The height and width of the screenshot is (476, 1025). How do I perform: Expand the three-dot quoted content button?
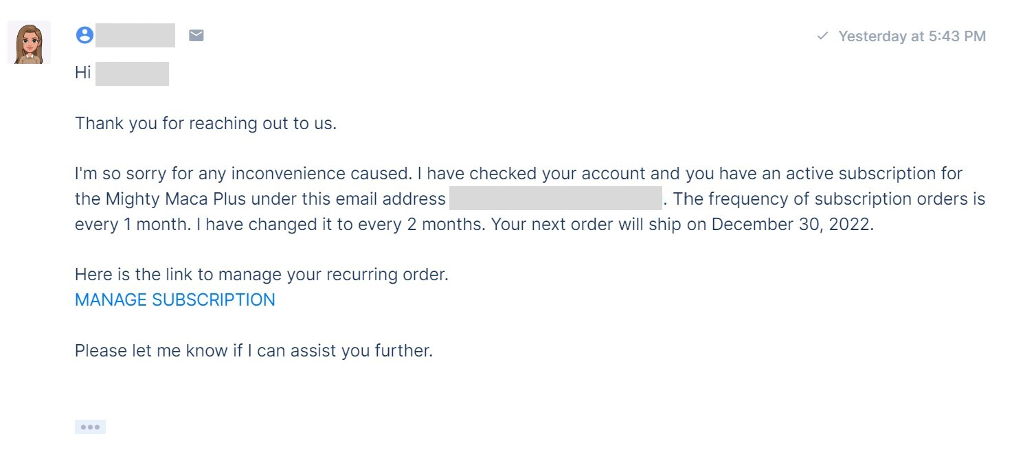point(90,427)
